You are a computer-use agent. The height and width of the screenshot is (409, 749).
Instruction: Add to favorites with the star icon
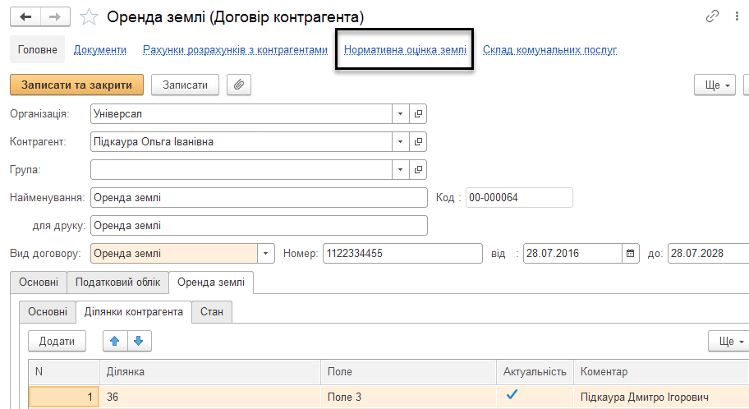[89, 17]
